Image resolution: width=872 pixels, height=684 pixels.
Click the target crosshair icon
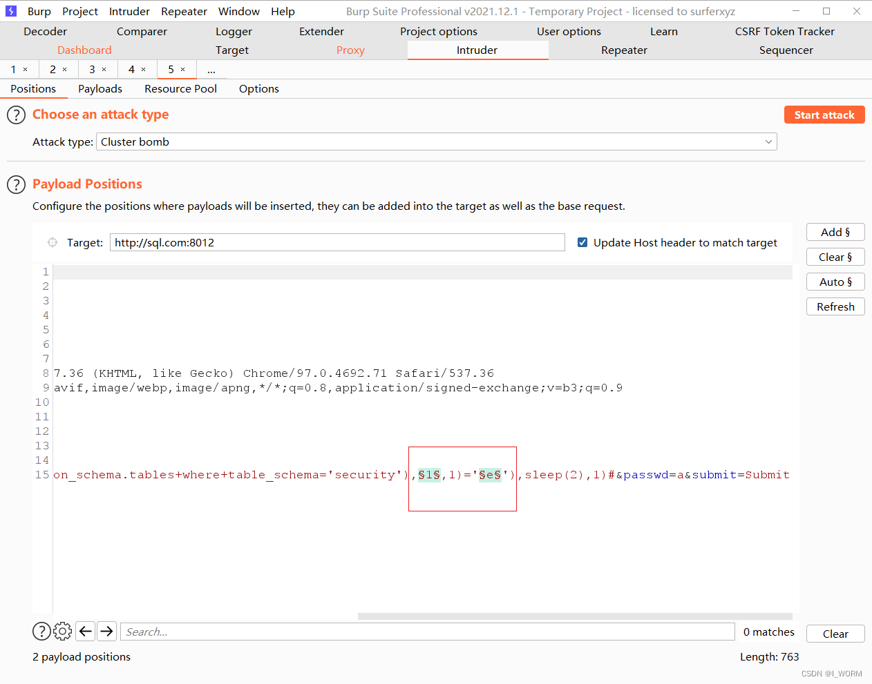53,242
